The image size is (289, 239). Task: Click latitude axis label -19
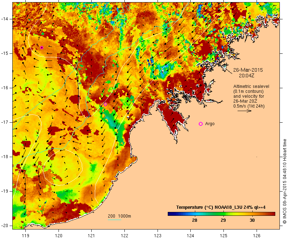click(x=5, y=191)
